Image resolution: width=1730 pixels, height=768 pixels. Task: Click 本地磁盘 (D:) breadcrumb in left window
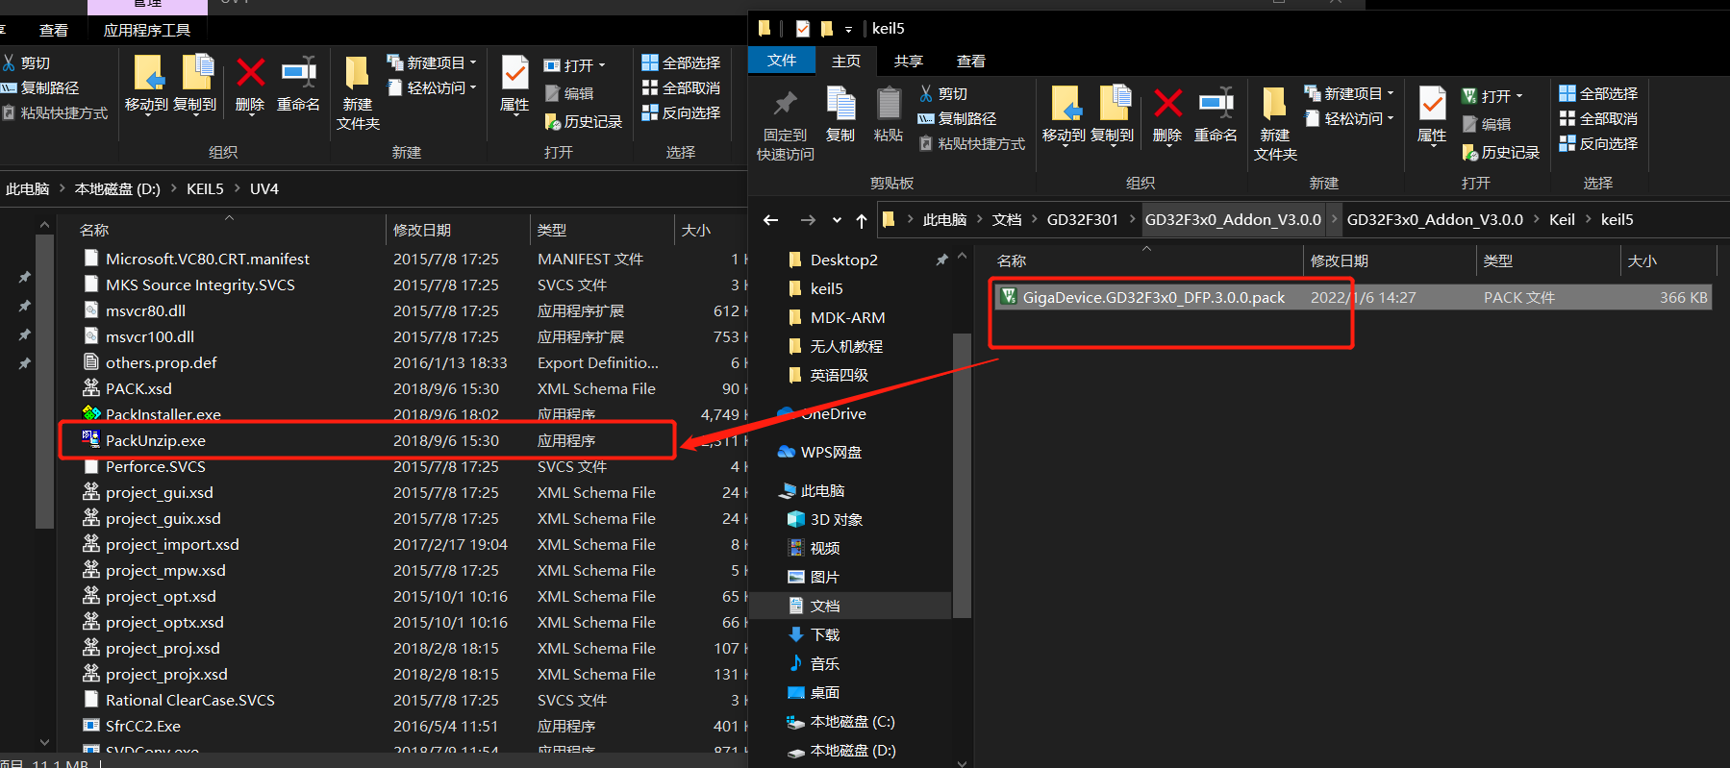click(x=117, y=188)
